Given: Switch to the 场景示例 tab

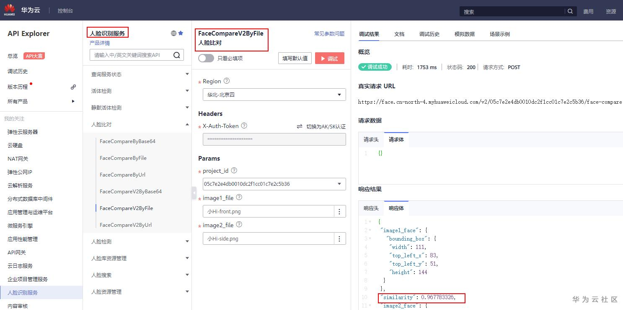Looking at the screenshot, I should 500,34.
